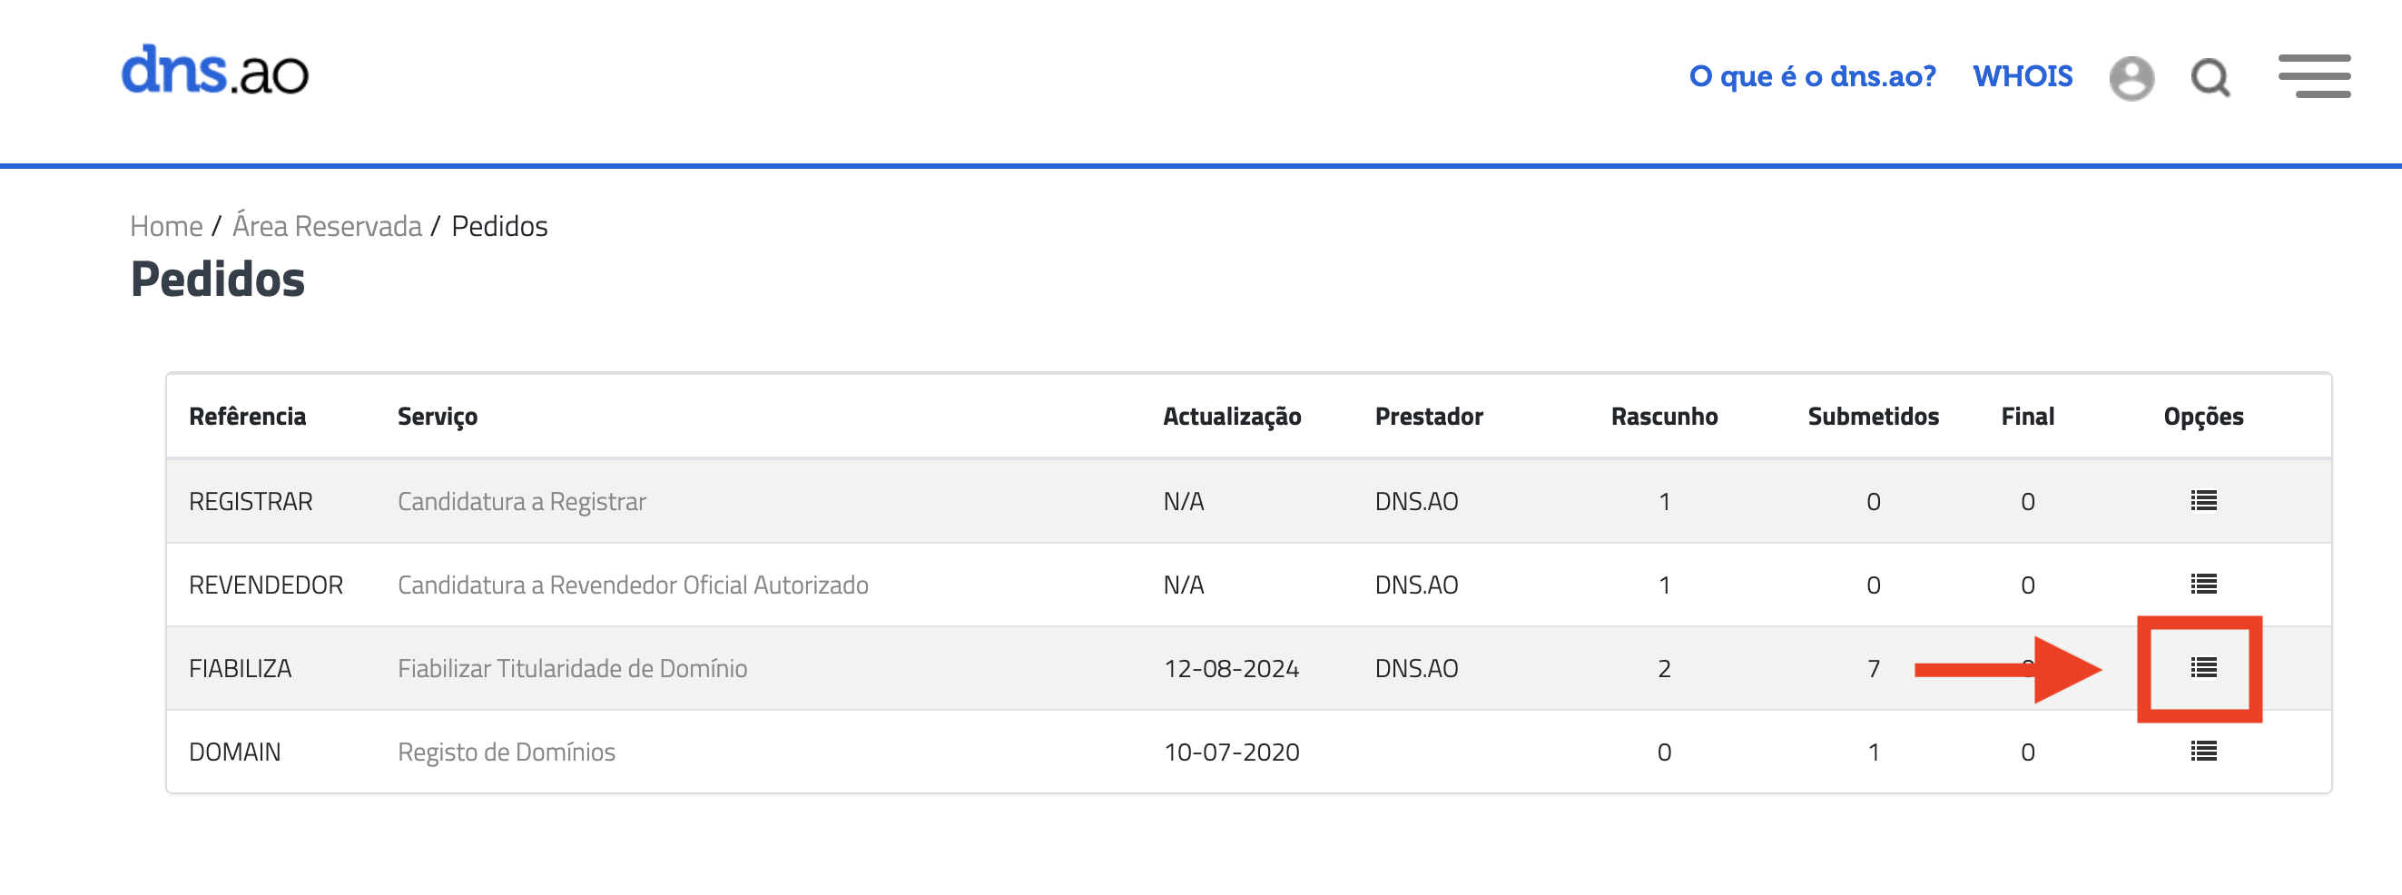2402x895 pixels.
Task: Open Candidatura a Revendedor Oficial Autorizado
Action: [x=632, y=585]
